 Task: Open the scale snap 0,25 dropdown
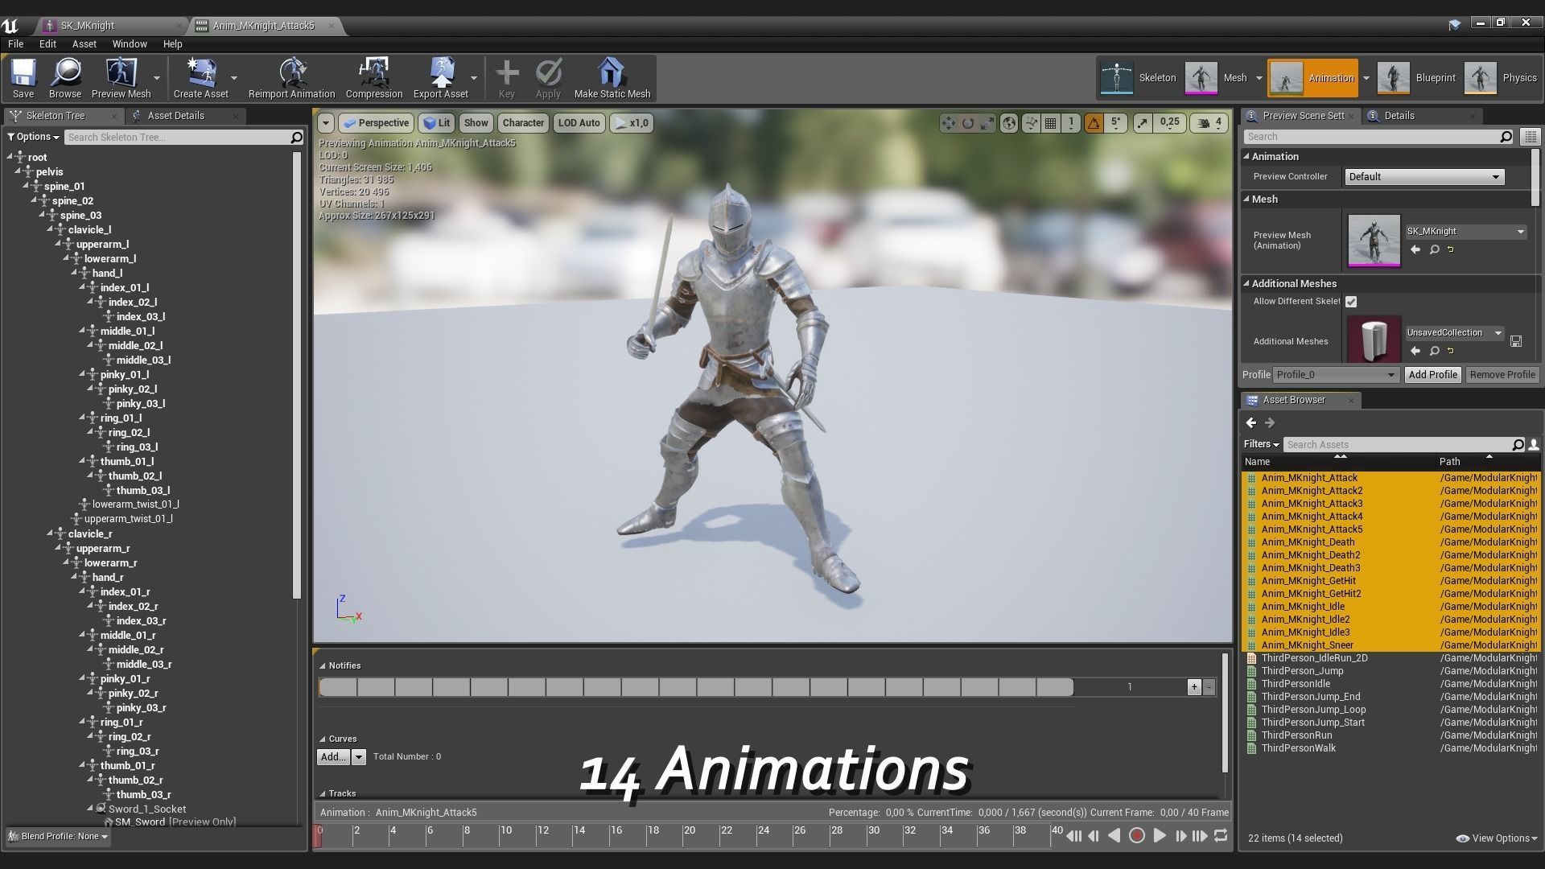1170,123
